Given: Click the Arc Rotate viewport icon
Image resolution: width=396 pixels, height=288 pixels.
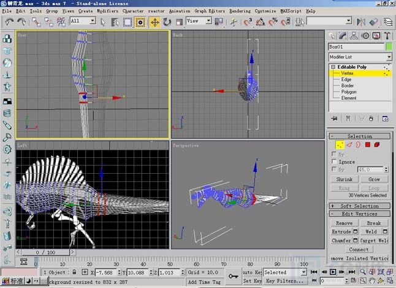Looking at the screenshot, I should coord(381,281).
